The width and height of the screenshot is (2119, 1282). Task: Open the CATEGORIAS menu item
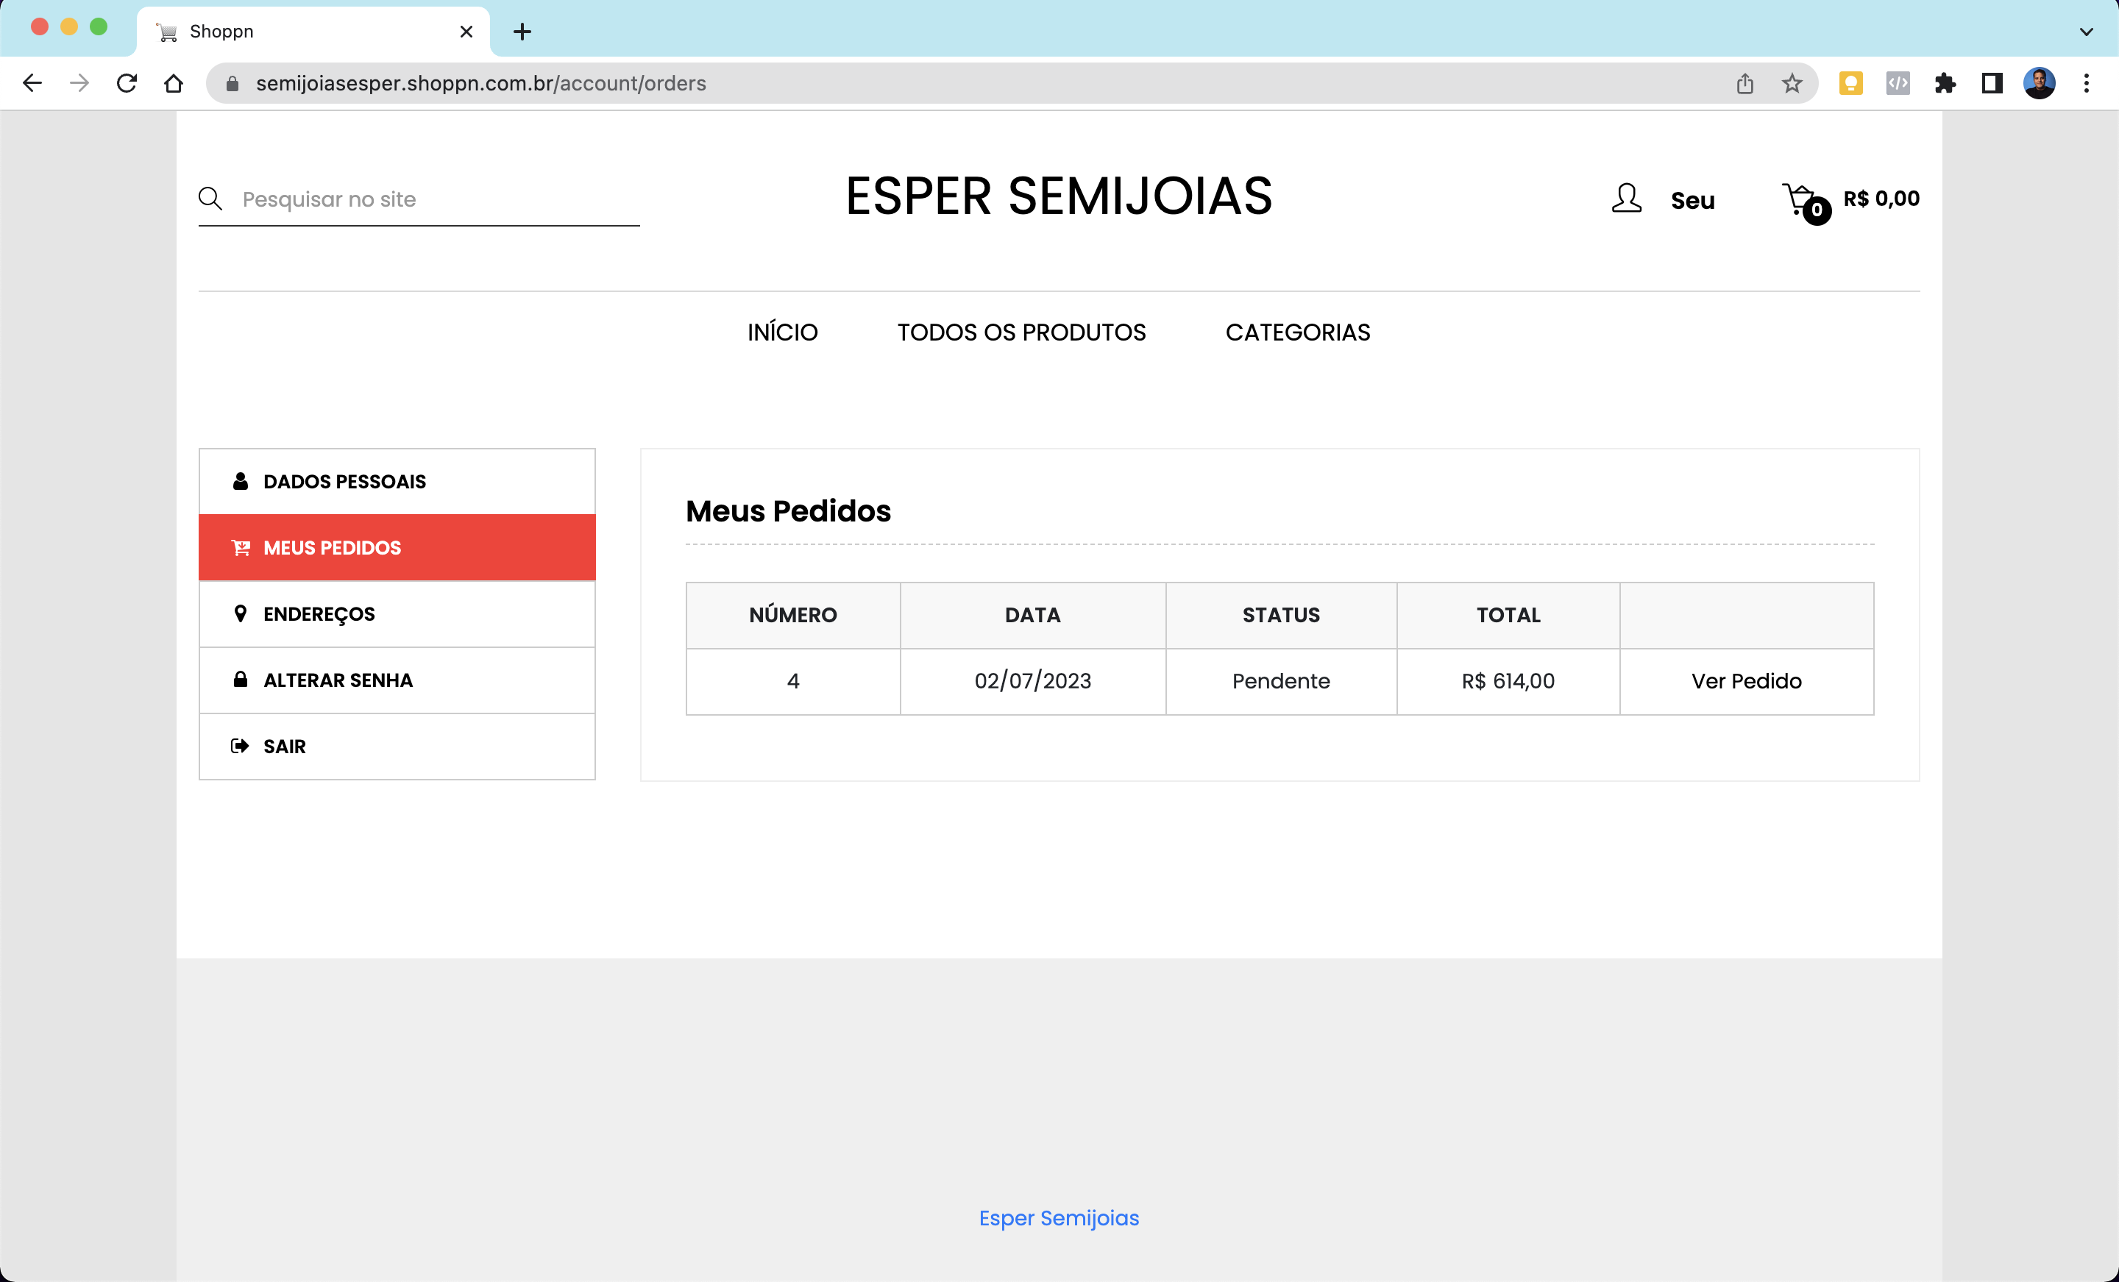[x=1298, y=332]
